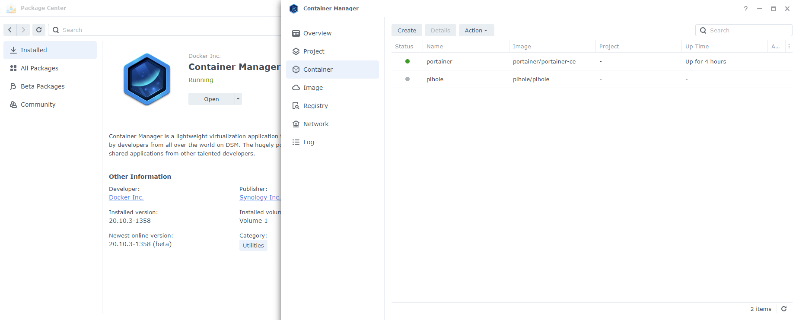Click the gray stopped status dot of pihole
Screen dimensions: 799x320
tap(407, 79)
